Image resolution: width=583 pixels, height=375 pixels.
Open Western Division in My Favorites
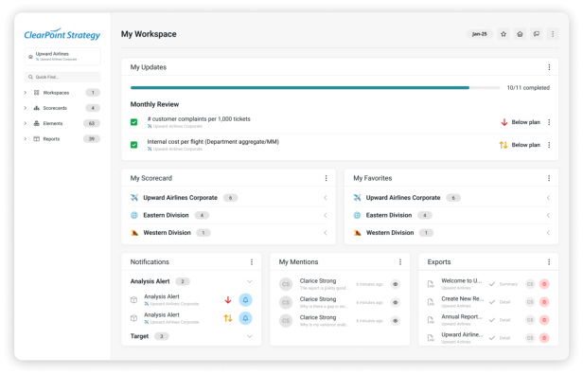pos(390,233)
